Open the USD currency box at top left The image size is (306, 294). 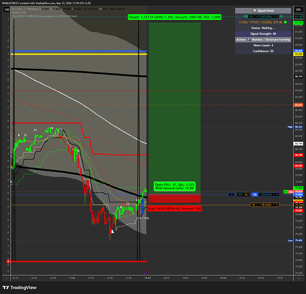[x=7, y=9]
